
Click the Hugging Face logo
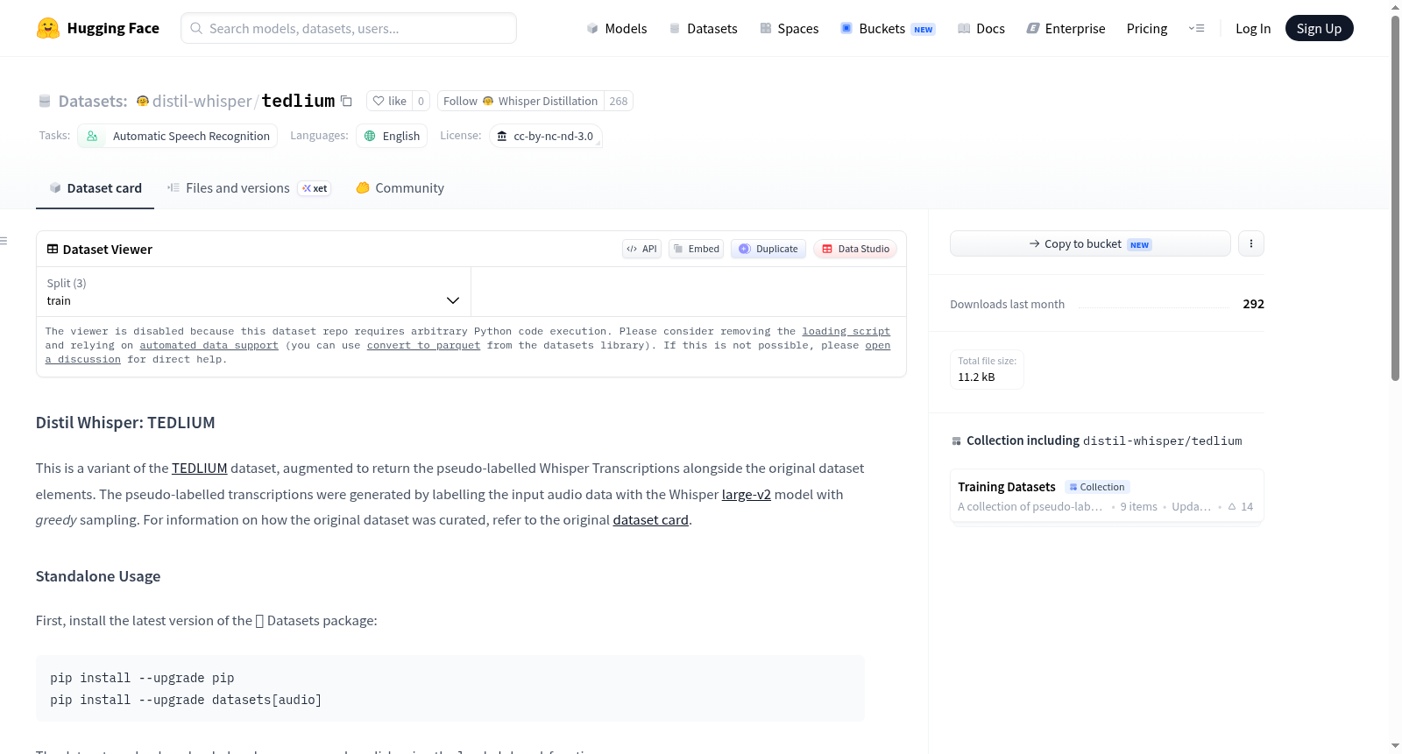coord(97,28)
